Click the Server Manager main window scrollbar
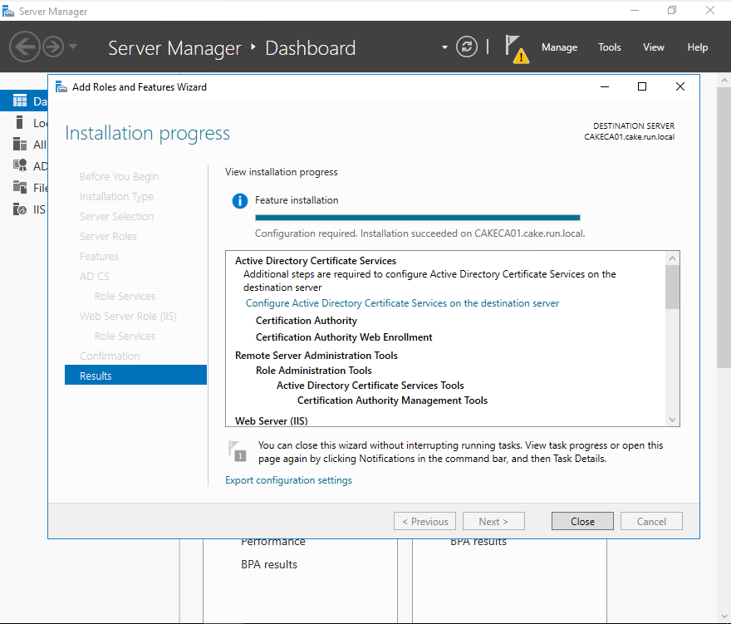Screen dimensions: 731x624 point(724,226)
